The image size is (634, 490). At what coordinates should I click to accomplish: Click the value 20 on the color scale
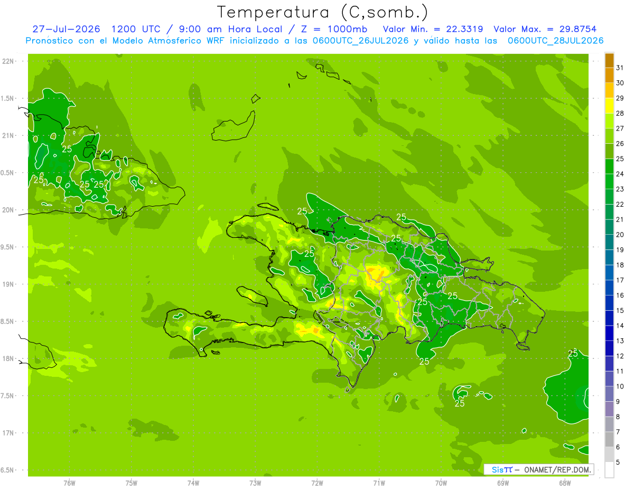[x=620, y=235]
